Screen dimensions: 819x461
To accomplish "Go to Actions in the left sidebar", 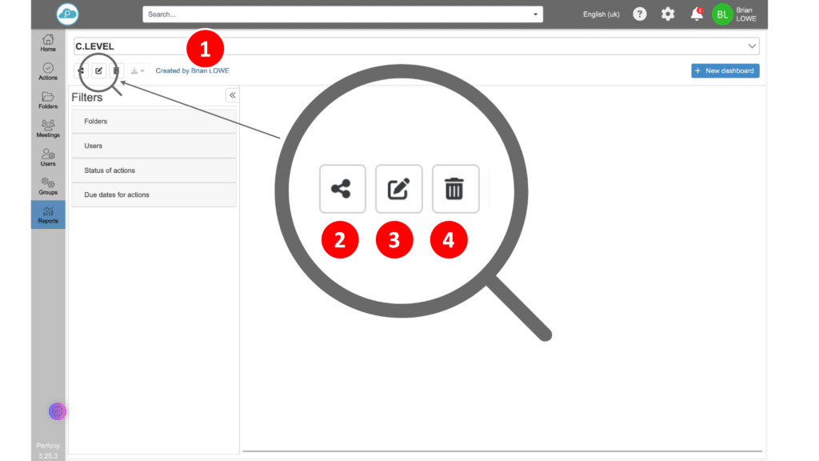I will 48,71.
